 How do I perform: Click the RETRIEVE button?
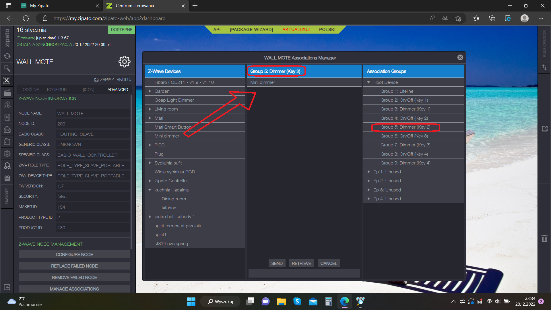tap(301, 263)
